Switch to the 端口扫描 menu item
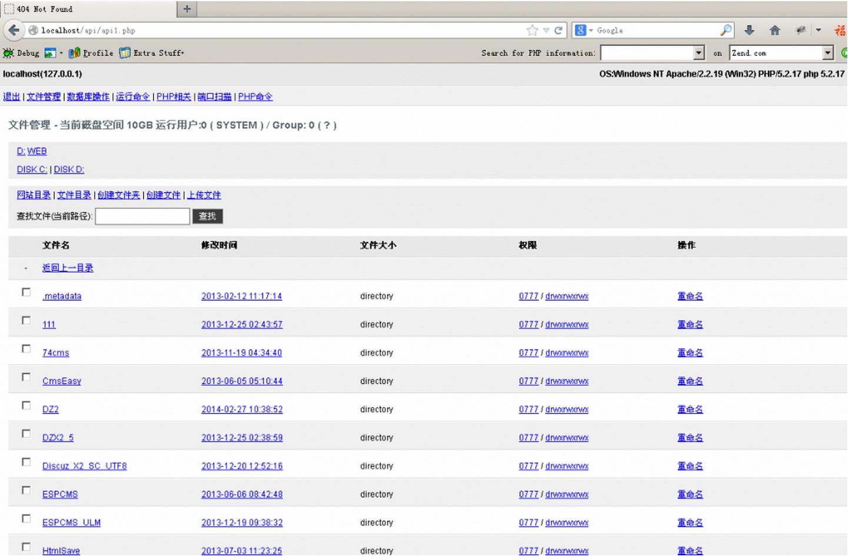This screenshot has width=852, height=560. [x=214, y=97]
